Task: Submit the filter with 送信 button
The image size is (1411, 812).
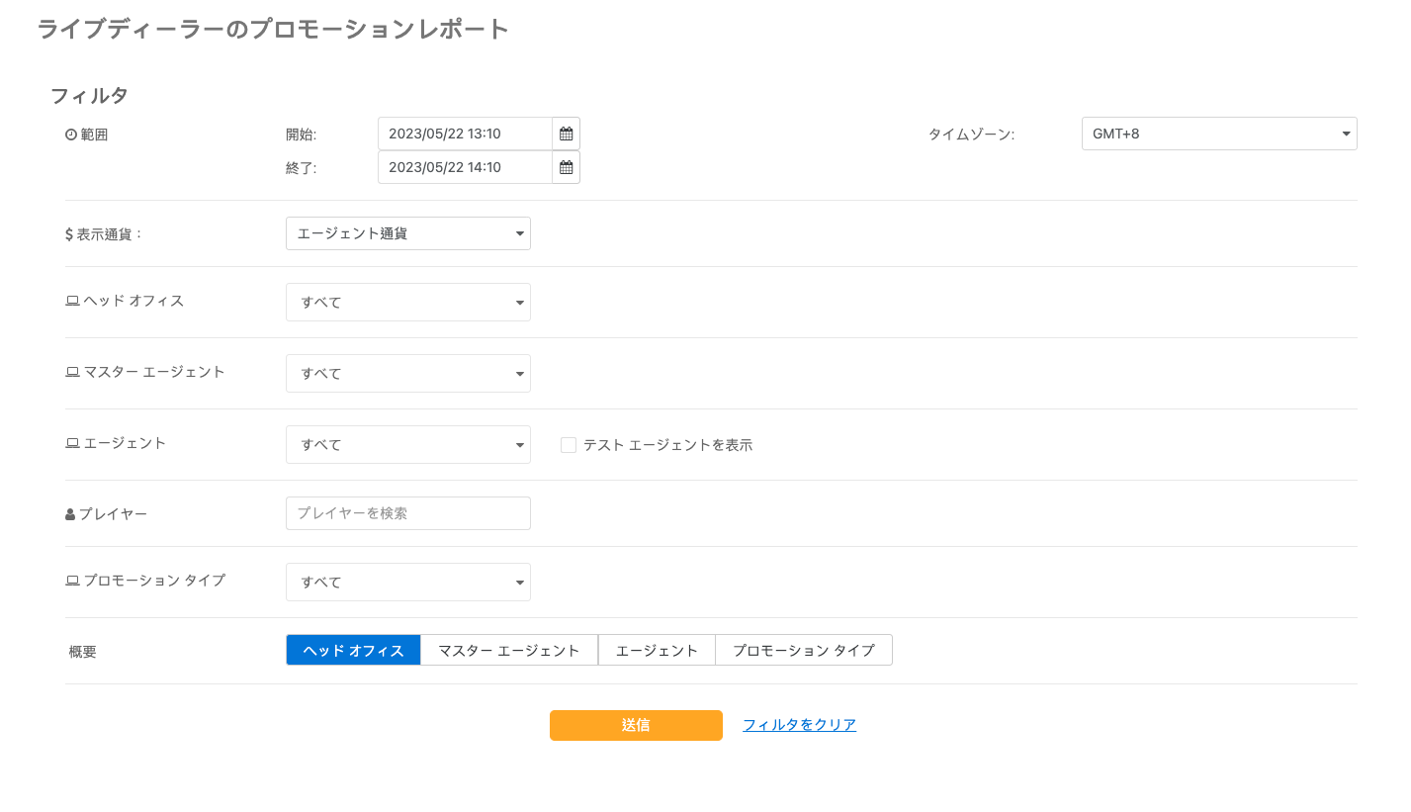Action: [x=636, y=725]
